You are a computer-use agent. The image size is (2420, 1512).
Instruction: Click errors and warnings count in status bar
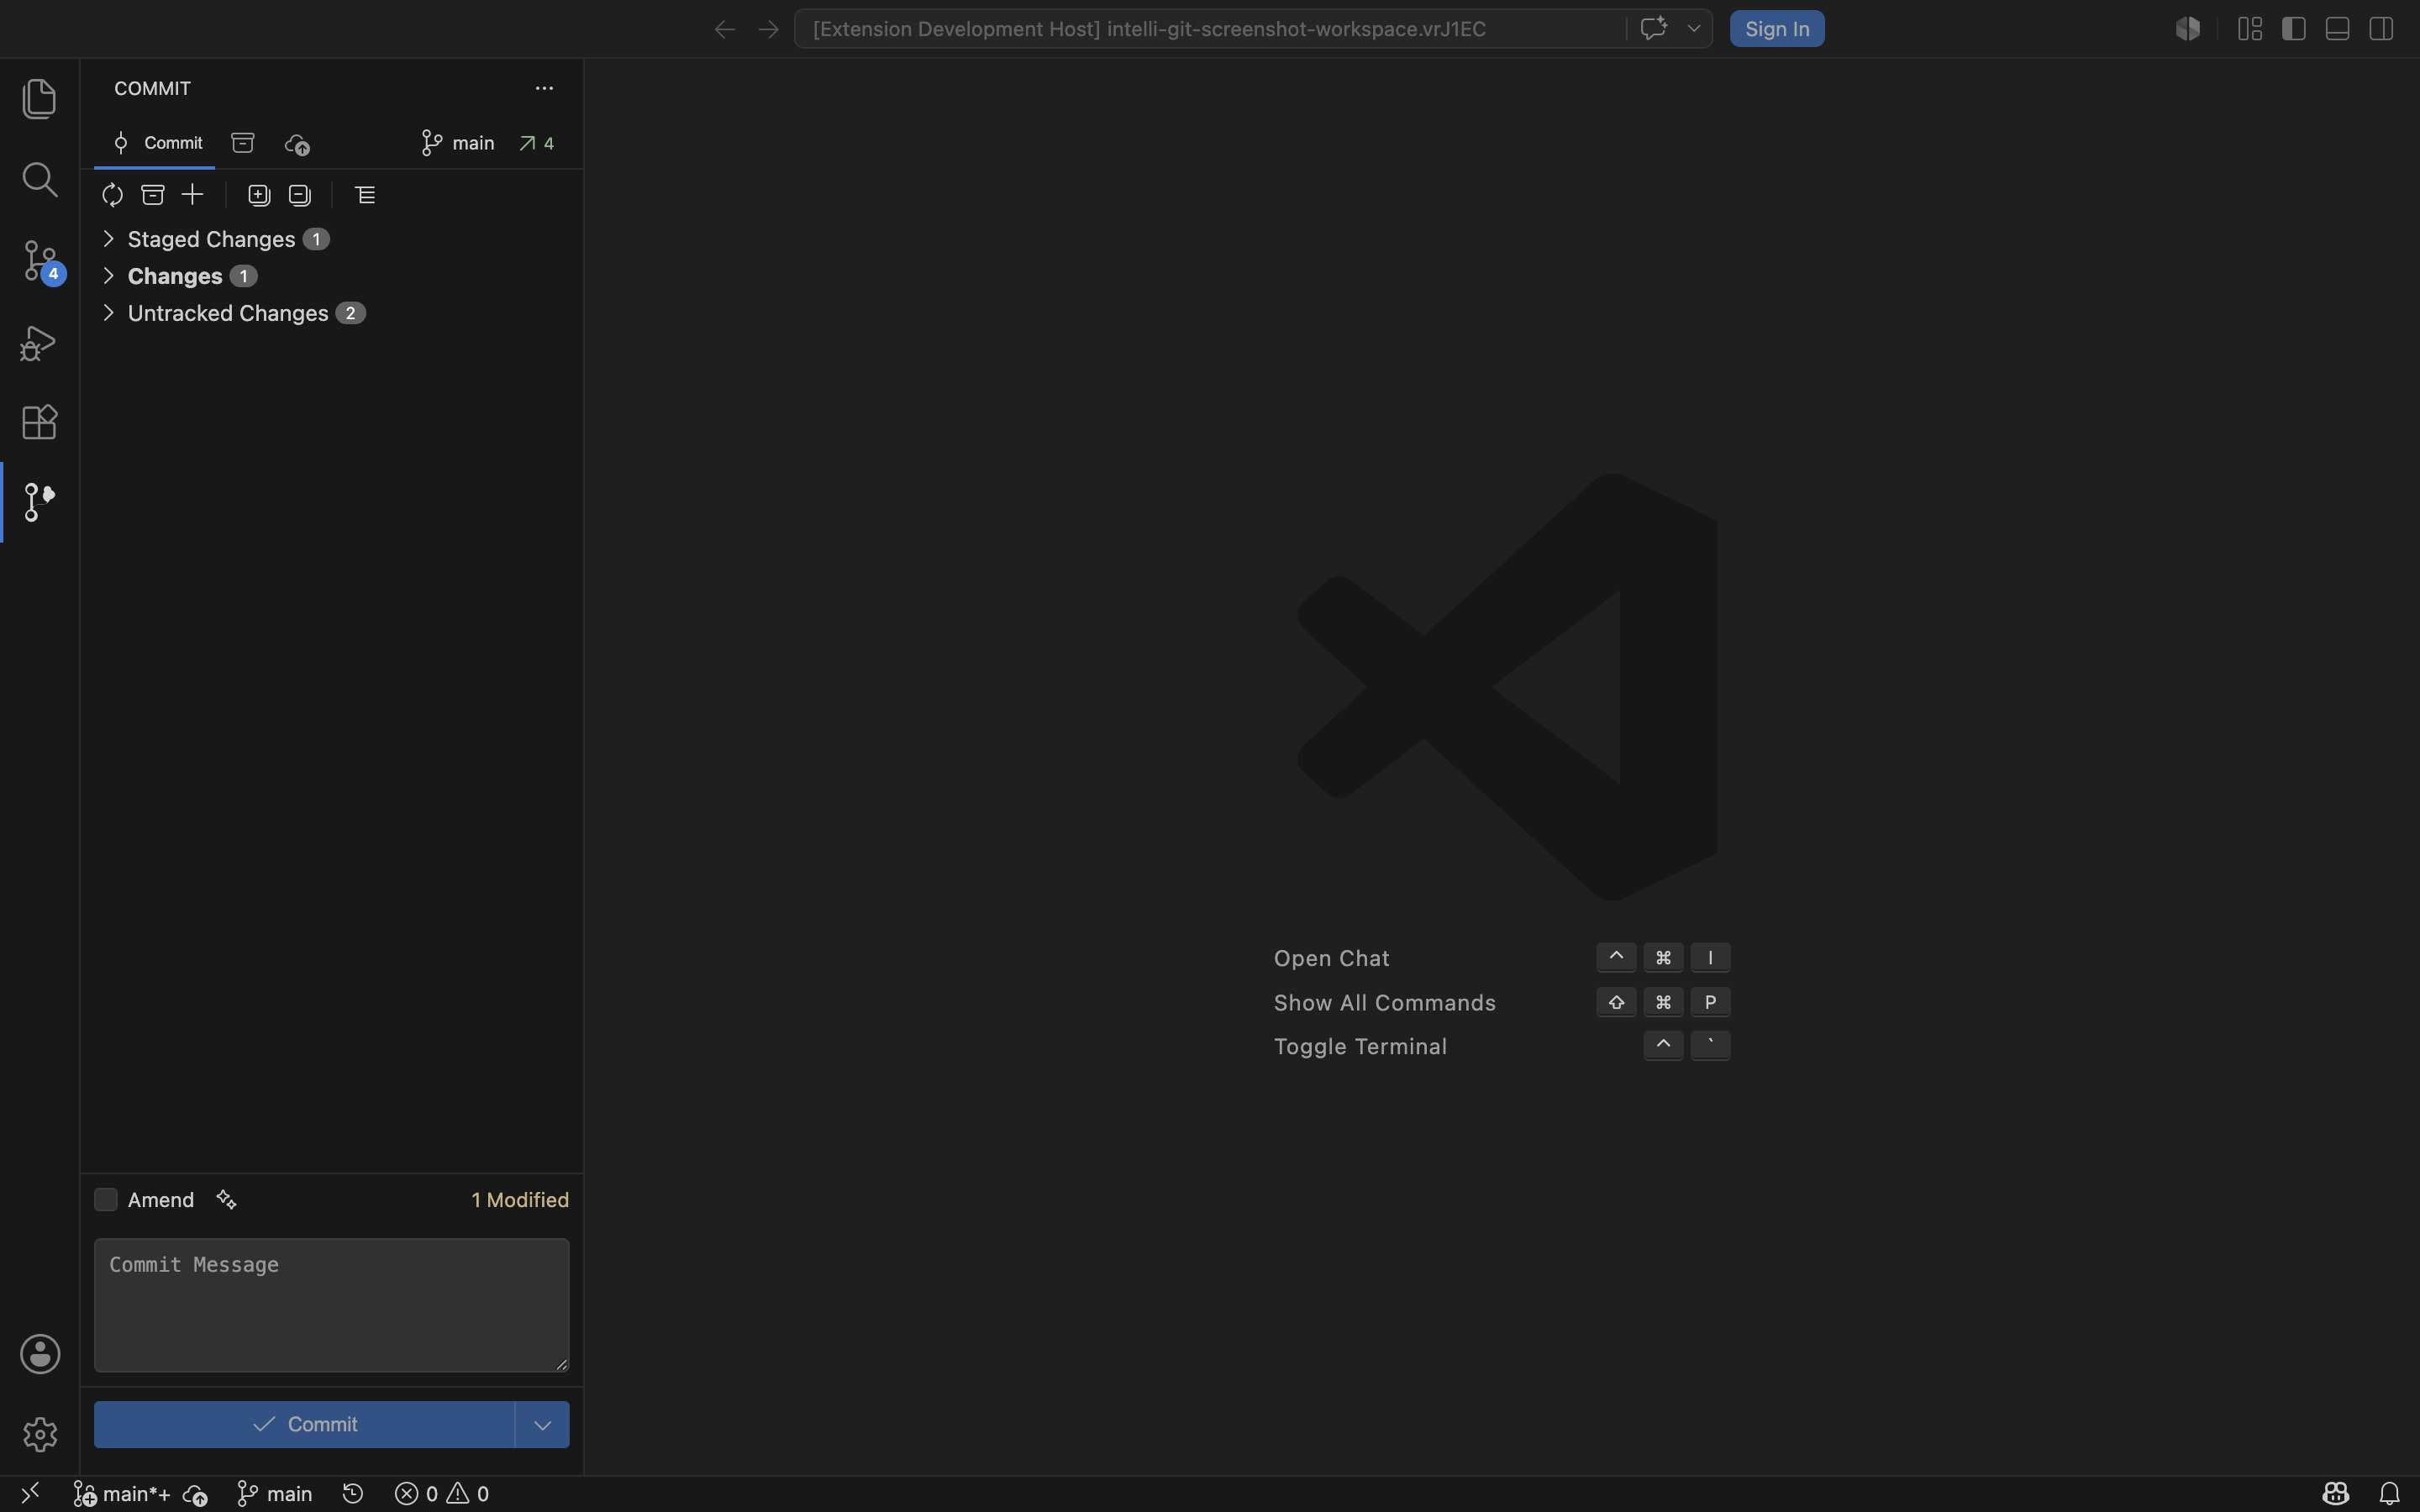[x=442, y=1494]
